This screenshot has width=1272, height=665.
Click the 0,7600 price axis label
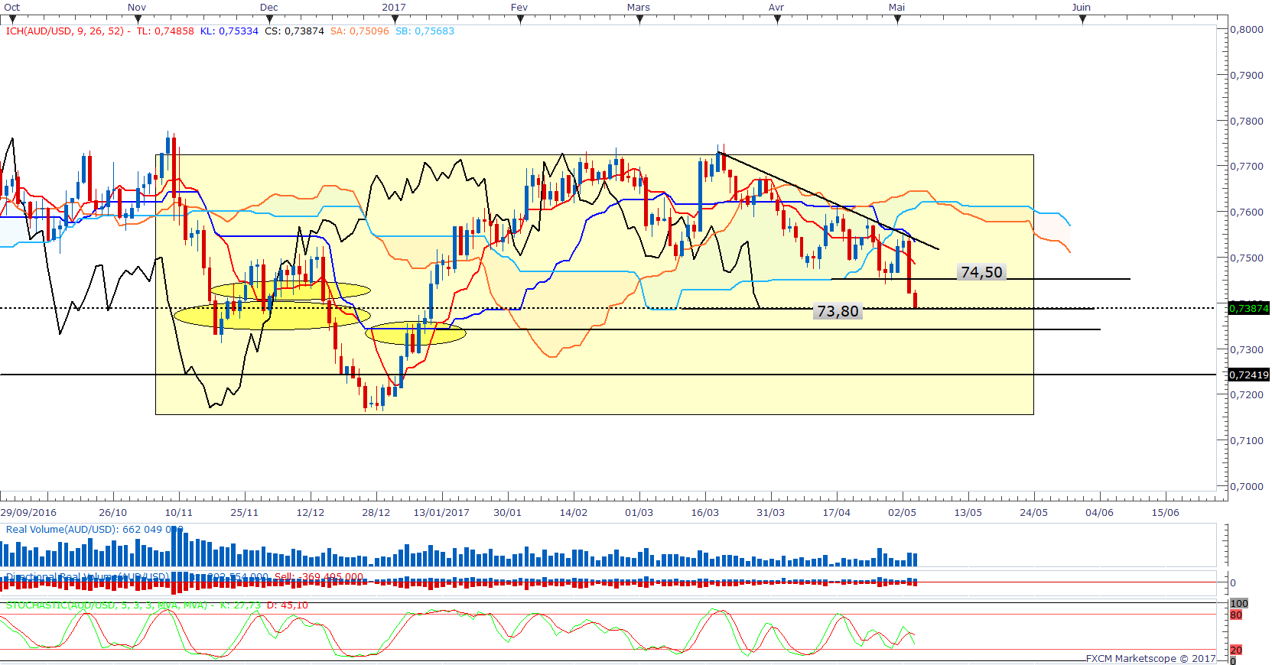1247,212
